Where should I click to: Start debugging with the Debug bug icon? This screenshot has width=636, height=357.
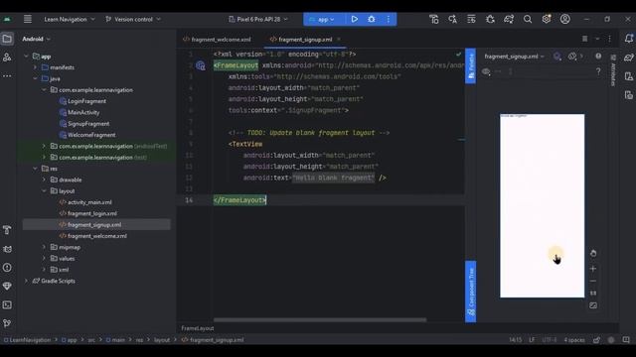click(371, 19)
